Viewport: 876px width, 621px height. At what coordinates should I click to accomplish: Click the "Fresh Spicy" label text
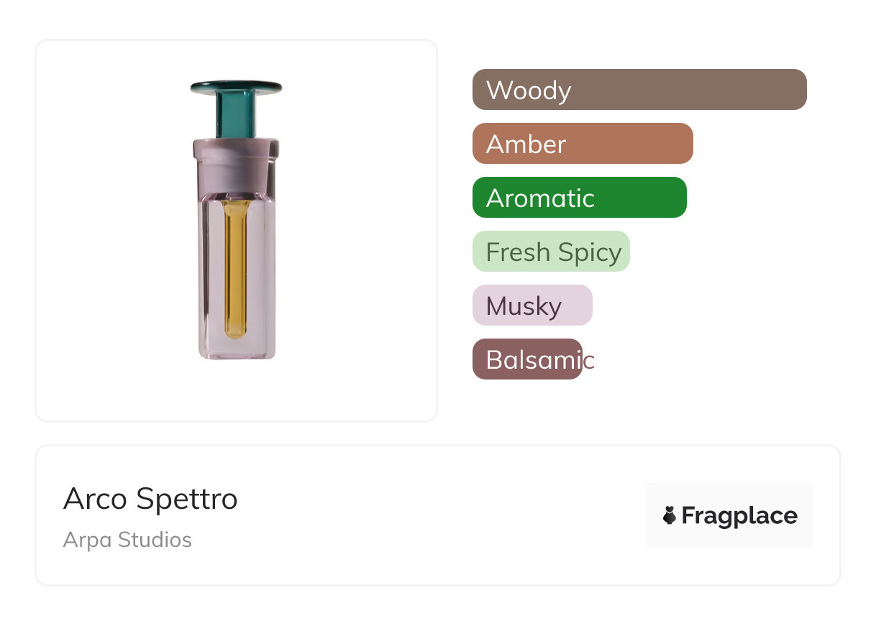coord(554,252)
